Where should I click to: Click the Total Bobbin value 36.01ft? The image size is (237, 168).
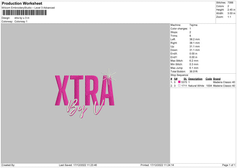194,71
